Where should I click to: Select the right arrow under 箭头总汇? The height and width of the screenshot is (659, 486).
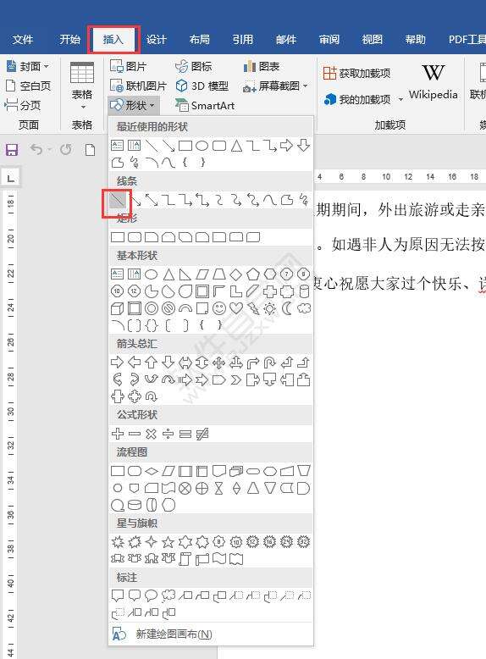click(x=117, y=363)
